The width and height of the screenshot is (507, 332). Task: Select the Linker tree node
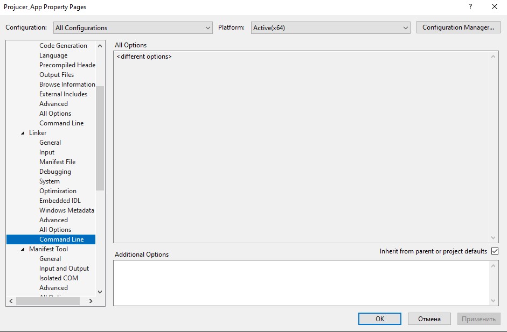point(38,133)
